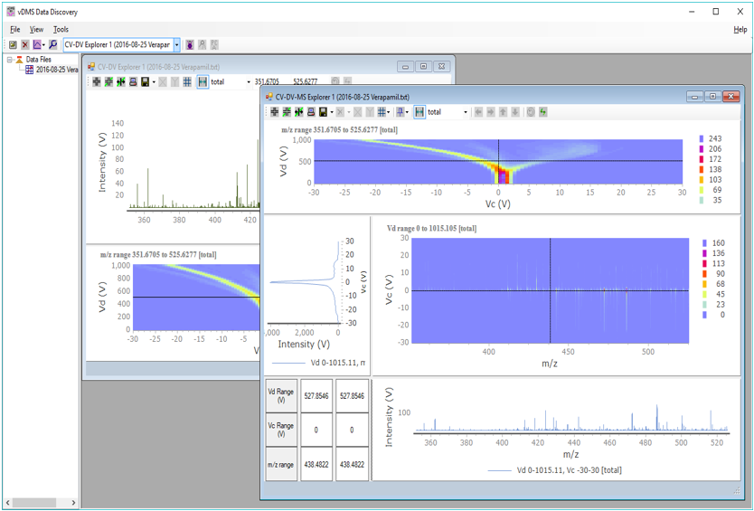Click the left arrow icon in CV-DV-MS Explorer
Image resolution: width=754 pixels, height=511 pixels.
coord(478,111)
